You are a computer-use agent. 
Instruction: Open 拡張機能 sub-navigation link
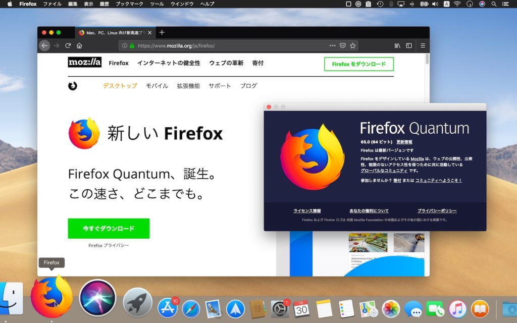[188, 86]
